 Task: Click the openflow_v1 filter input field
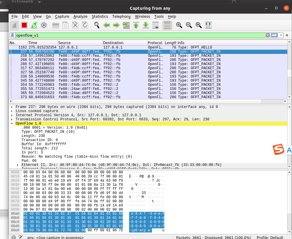140,35
